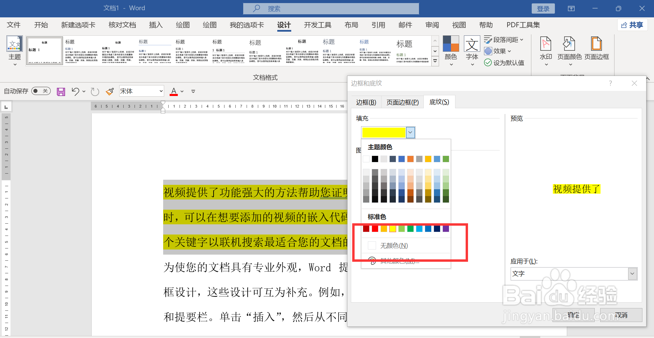Choose black theme color swatch

click(x=375, y=159)
